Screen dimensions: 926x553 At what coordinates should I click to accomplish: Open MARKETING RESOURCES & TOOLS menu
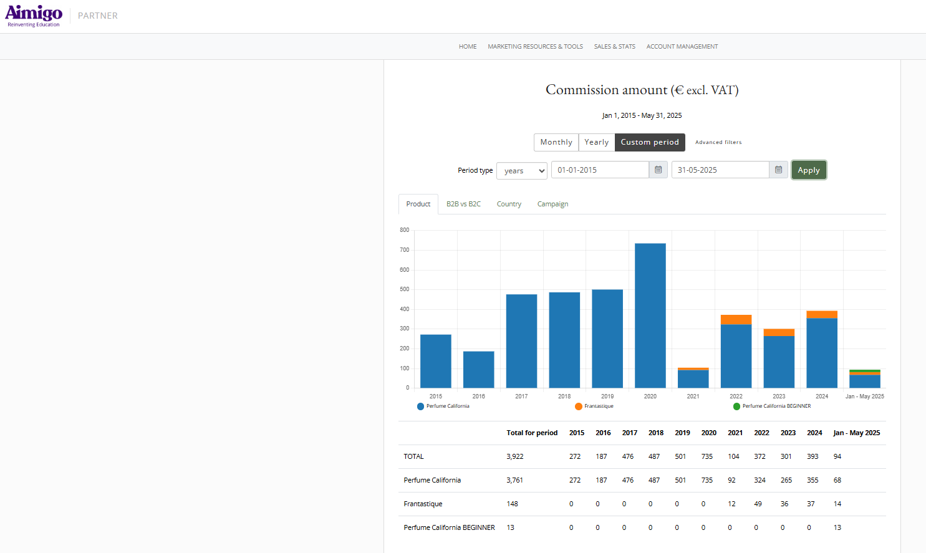(x=535, y=47)
